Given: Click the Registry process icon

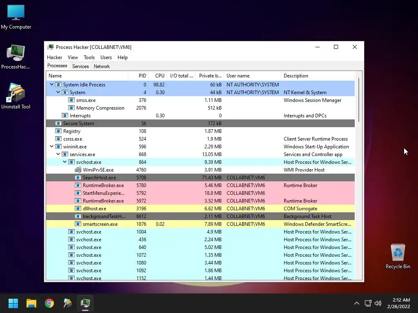Looking at the screenshot, I should tap(58, 131).
